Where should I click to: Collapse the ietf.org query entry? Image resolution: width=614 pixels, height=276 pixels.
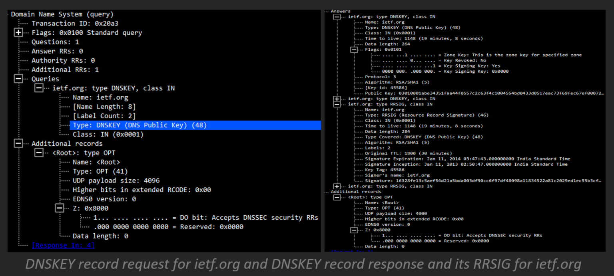click(x=39, y=88)
